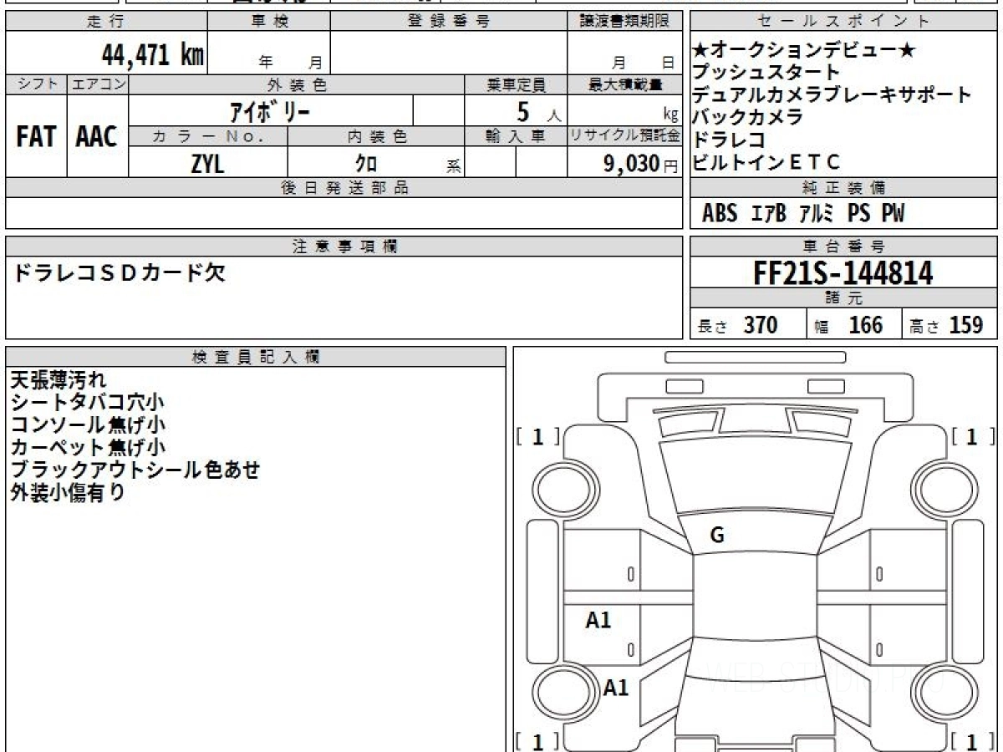Select the 高さ 159 height cell
The width and height of the screenshot is (1003, 752).
tap(950, 325)
